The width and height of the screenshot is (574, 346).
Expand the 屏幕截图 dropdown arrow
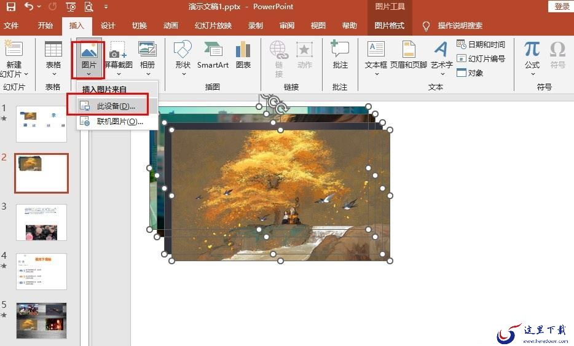tap(118, 74)
